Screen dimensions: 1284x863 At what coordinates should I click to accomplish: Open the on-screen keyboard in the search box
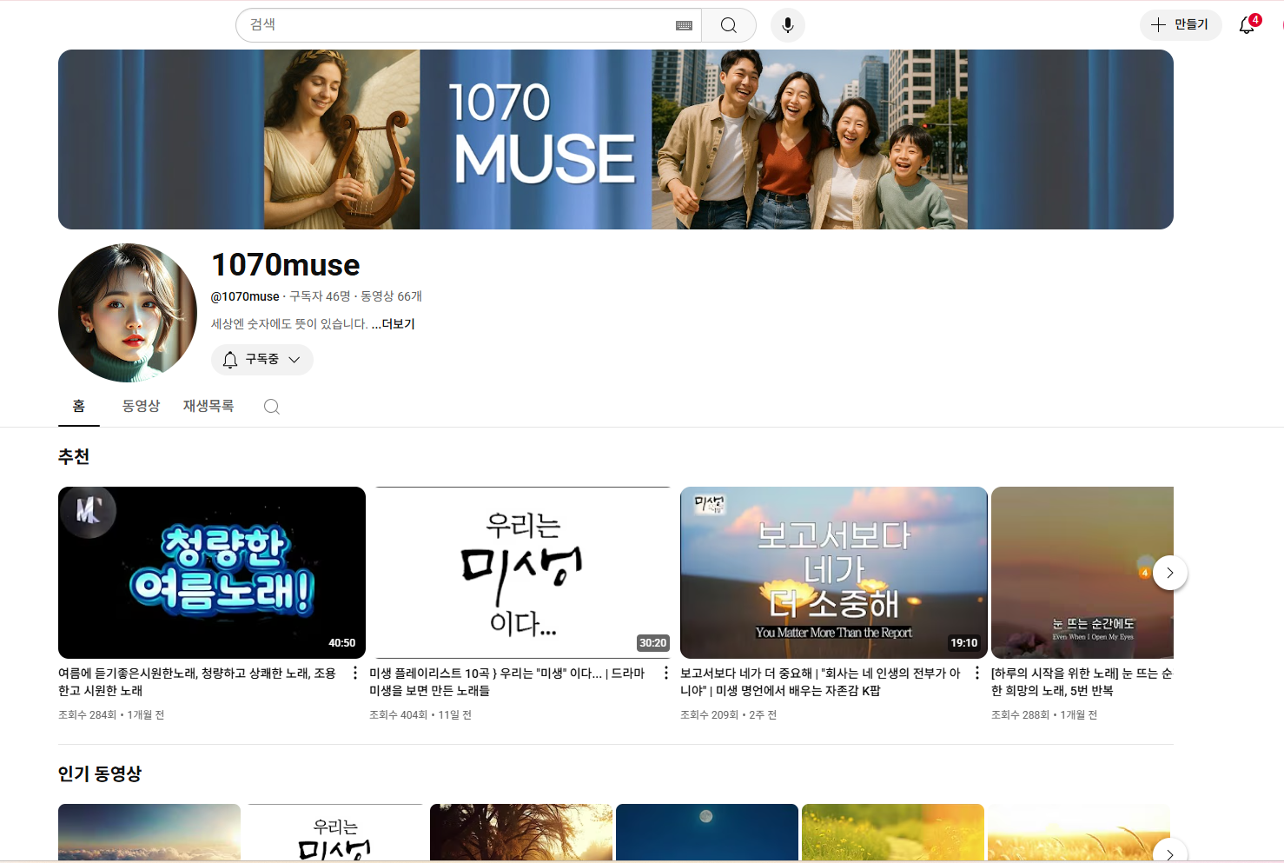[684, 25]
